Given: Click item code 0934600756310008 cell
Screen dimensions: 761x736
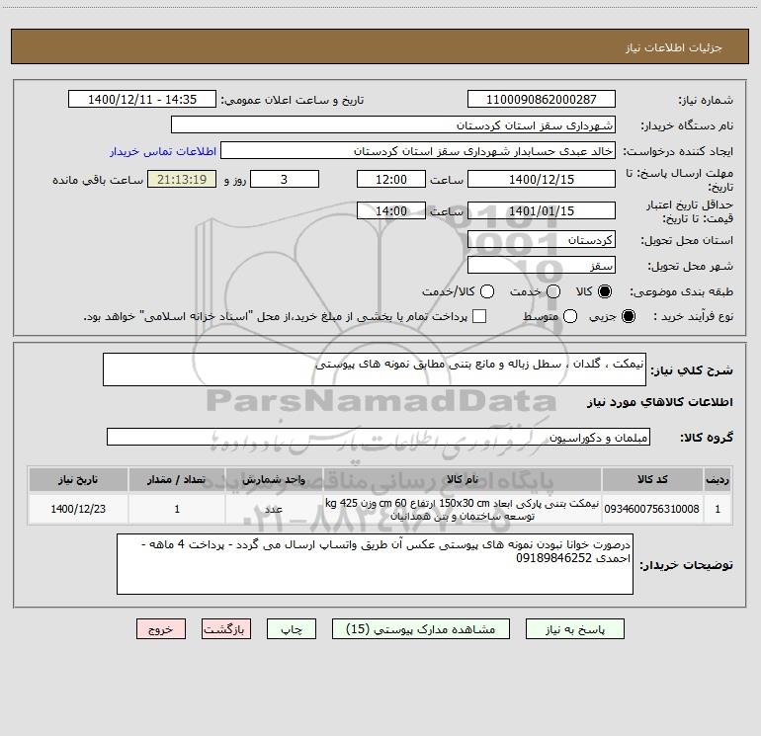Looking at the screenshot, I should coord(652,509).
